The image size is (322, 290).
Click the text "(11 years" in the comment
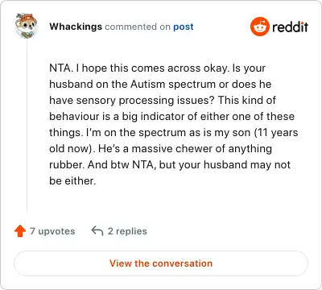pos(275,133)
